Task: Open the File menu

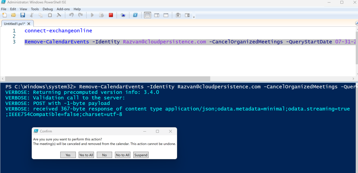Action: [x=4, y=9]
